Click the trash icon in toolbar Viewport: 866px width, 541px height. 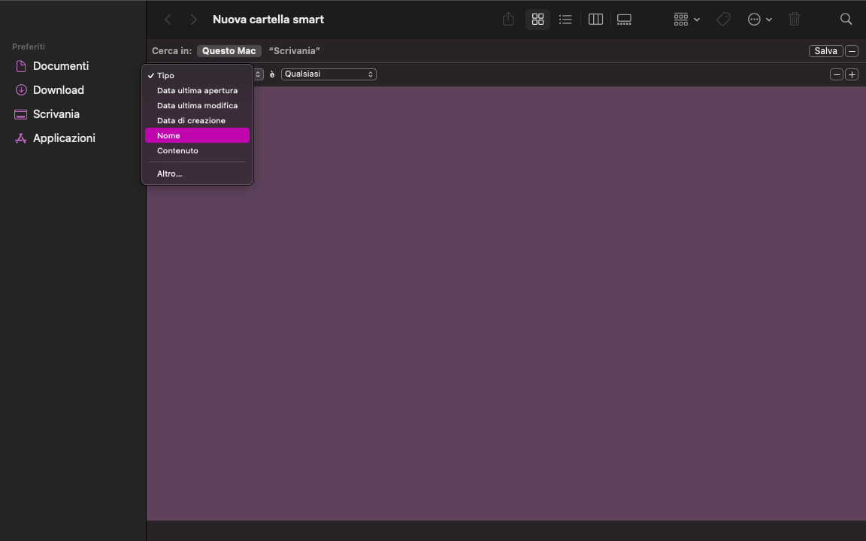tap(795, 20)
